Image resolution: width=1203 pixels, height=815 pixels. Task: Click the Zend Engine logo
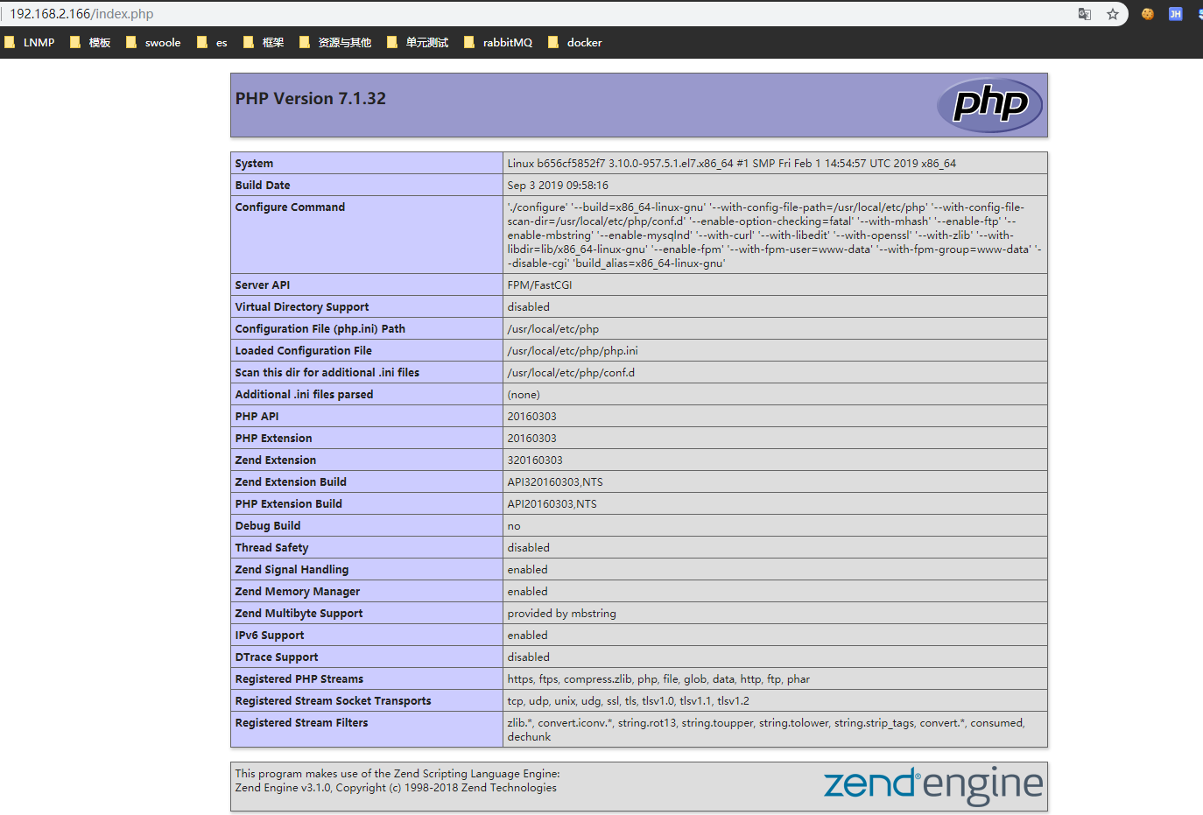coord(933,785)
